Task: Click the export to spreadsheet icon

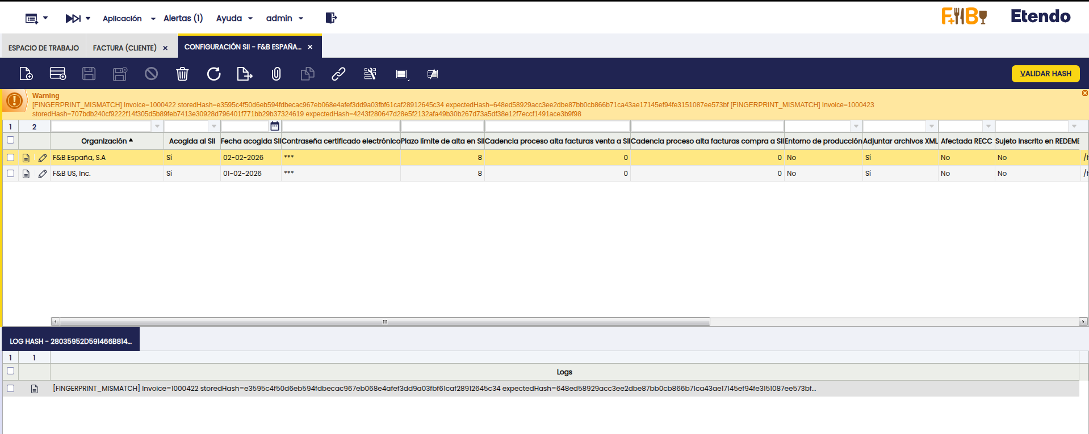Action: click(x=244, y=74)
